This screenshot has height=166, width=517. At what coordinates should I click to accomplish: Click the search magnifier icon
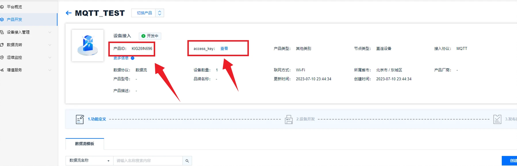[x=187, y=161]
